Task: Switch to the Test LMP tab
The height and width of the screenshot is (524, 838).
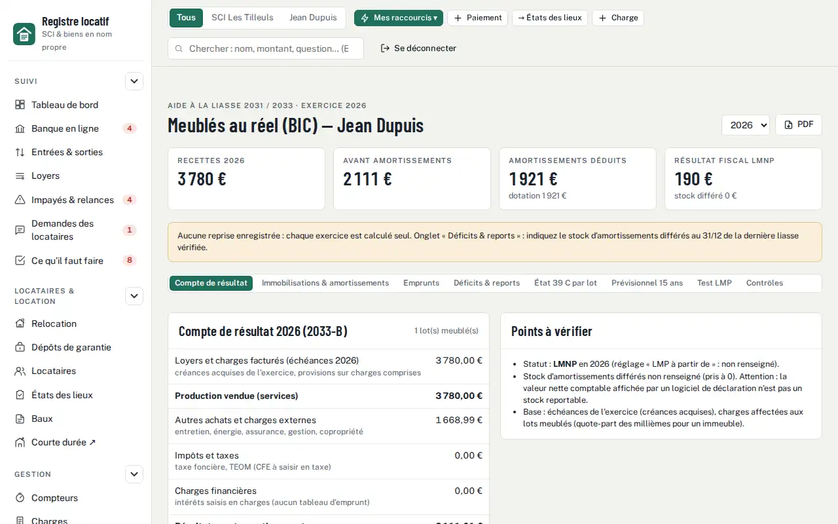Action: pos(714,283)
